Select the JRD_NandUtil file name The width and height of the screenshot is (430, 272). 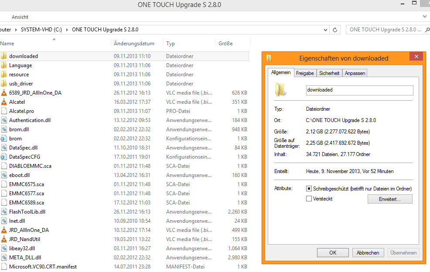pos(25,239)
